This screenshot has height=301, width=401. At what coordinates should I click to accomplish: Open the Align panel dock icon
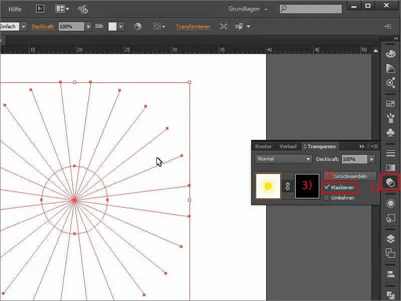390,274
